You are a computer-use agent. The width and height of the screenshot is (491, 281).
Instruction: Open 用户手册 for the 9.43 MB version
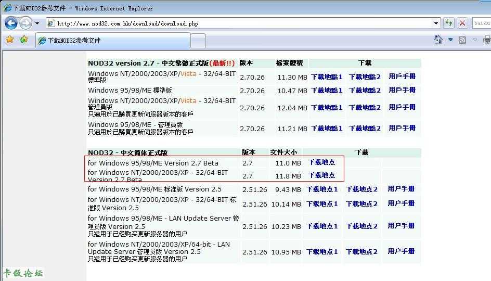click(401, 189)
